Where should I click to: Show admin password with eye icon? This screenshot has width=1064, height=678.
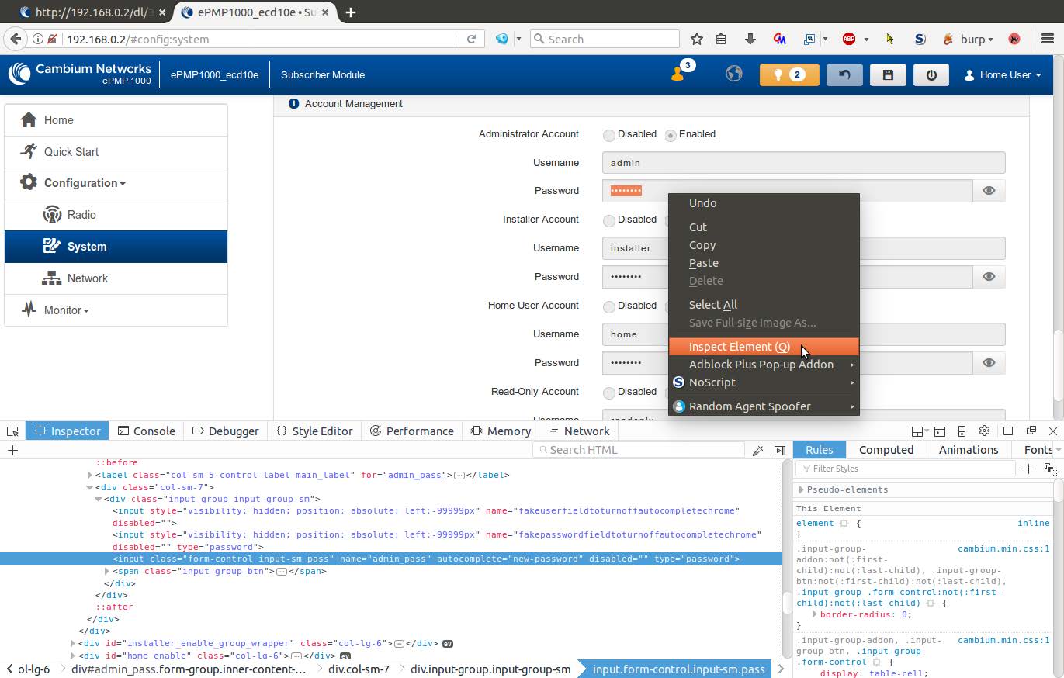click(x=989, y=191)
